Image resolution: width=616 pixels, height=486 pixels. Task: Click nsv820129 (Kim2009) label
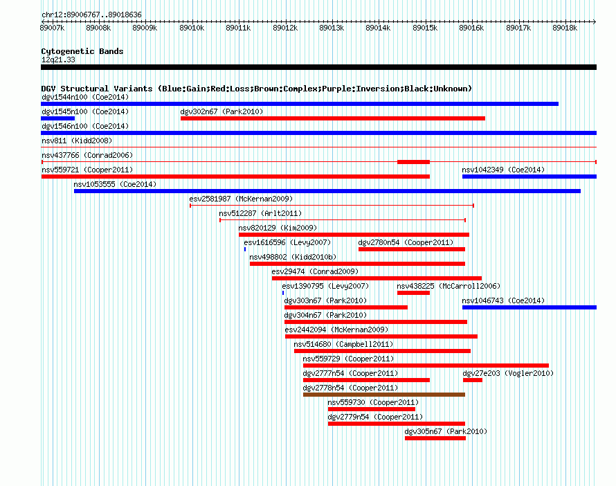tap(278, 228)
